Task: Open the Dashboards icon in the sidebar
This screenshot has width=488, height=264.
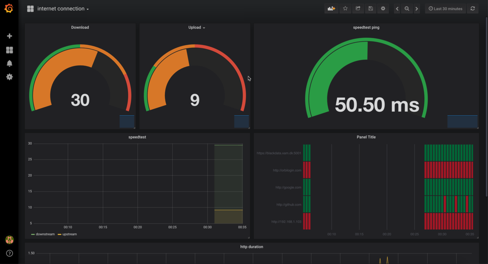Action: point(9,50)
